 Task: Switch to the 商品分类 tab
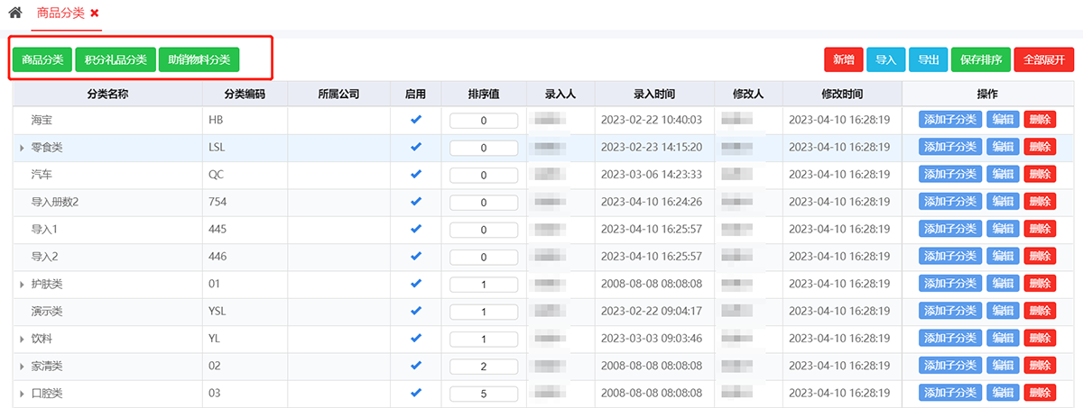61,14
